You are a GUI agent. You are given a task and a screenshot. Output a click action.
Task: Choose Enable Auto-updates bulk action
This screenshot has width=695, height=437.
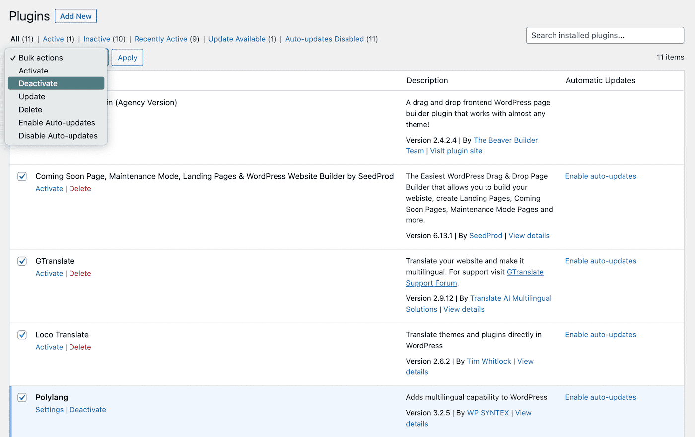[57, 122]
